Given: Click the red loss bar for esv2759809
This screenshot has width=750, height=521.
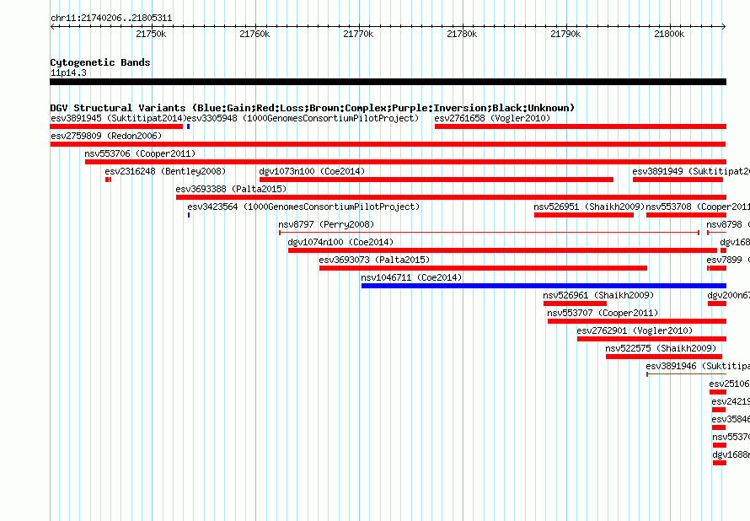Looking at the screenshot, I should pos(388,144).
